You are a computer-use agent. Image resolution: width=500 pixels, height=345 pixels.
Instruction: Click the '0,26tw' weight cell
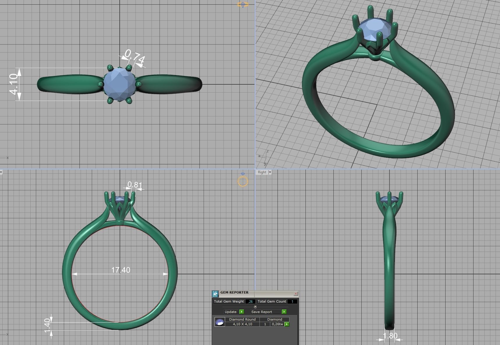pos(277,324)
